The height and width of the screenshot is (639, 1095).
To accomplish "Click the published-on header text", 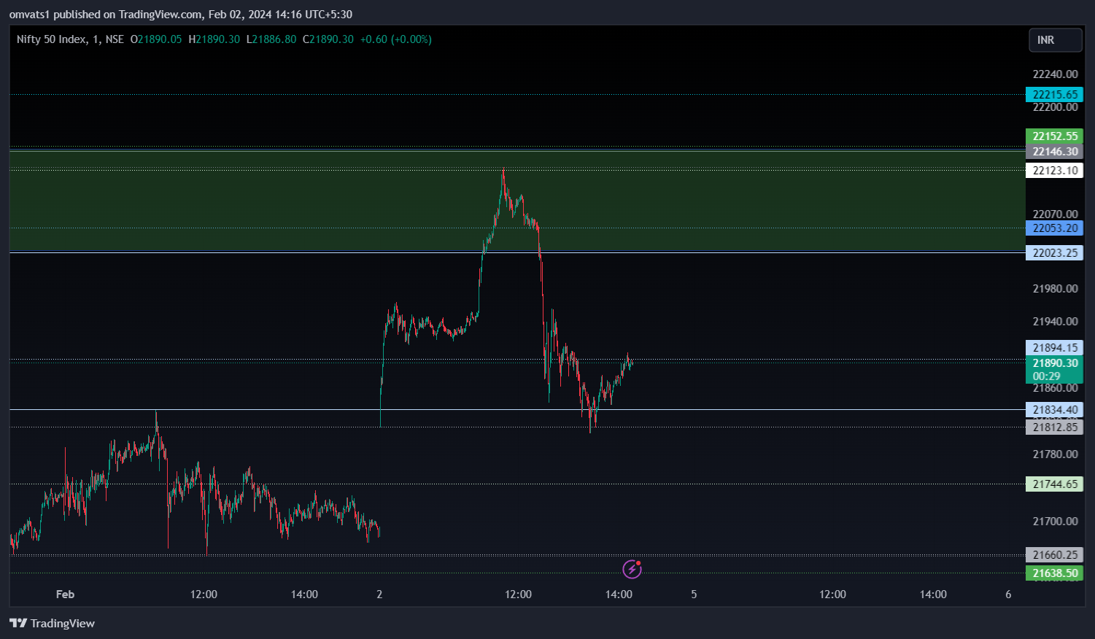I will pos(180,15).
